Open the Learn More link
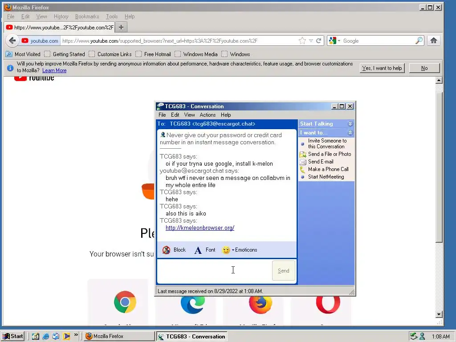 click(54, 70)
